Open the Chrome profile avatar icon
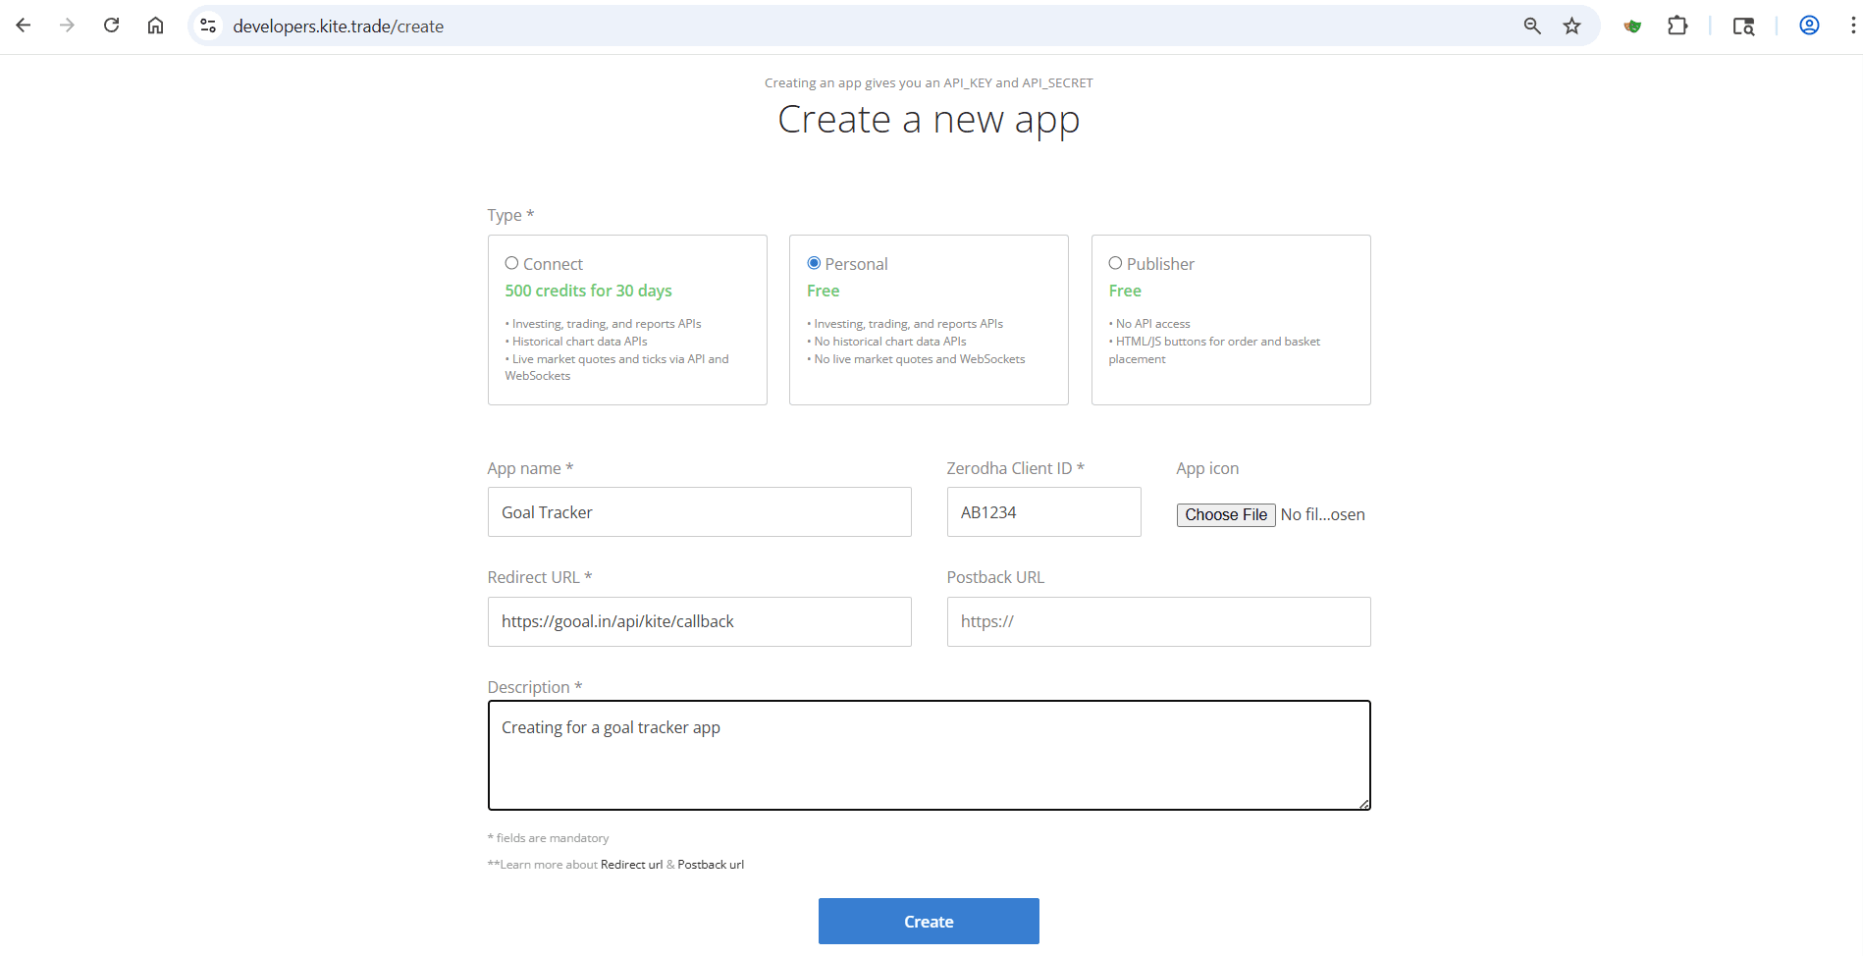 point(1809,26)
